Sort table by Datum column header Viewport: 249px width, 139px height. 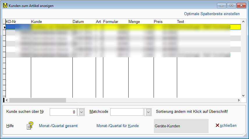78,22
